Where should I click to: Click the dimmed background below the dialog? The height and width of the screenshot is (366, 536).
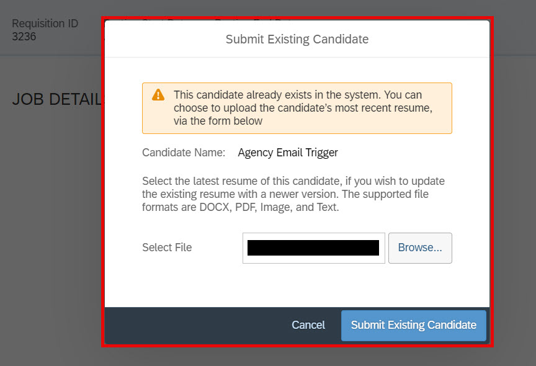pyautogui.click(x=268, y=357)
